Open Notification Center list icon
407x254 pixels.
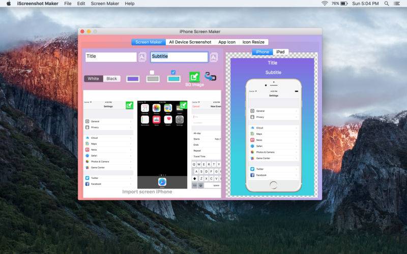[x=397, y=4]
